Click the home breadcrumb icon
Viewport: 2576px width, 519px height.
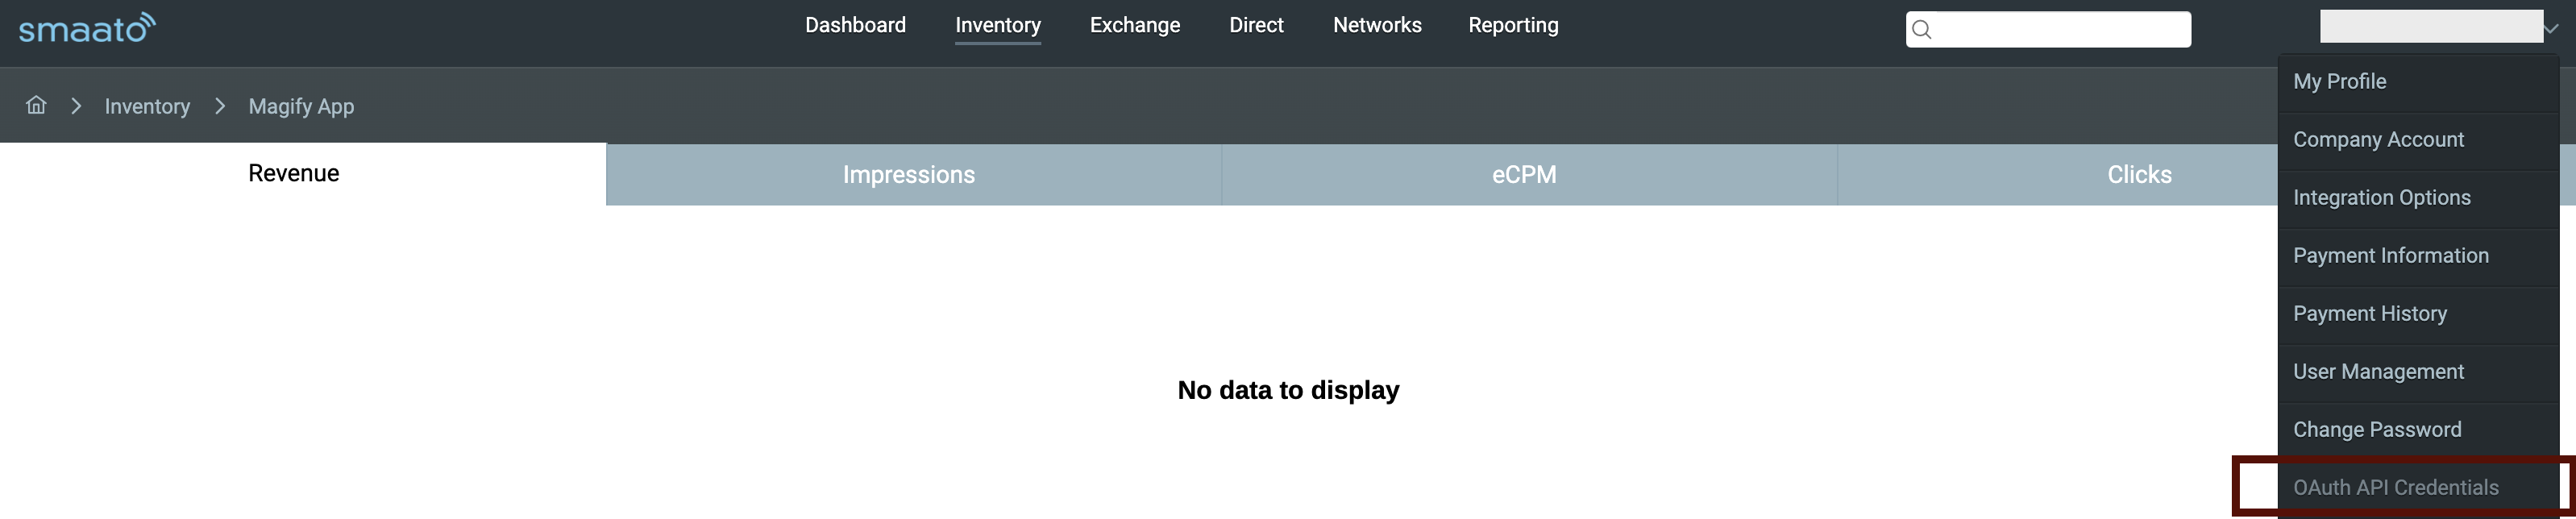point(36,105)
